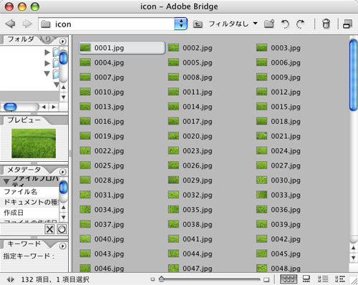Select file 0040.jpg
Viewport: 358px width, 285px height.
pyautogui.click(x=102, y=239)
